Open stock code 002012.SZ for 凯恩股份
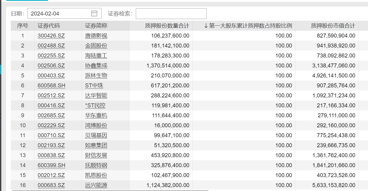 click(51, 175)
